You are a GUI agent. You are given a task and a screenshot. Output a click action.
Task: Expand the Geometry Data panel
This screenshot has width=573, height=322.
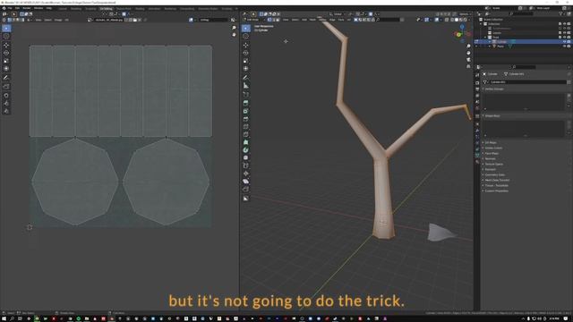click(494, 175)
